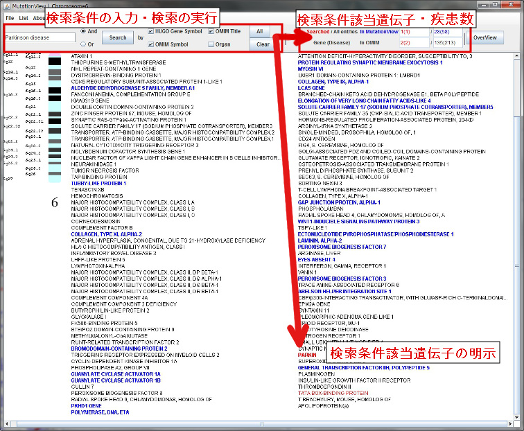Toggle the OMIM Title checkbox
Screen dimensions: 524x431
click(x=211, y=32)
